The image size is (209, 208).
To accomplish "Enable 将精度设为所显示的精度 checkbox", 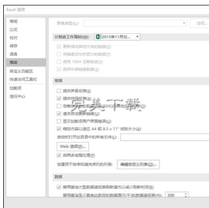I will [59, 54].
